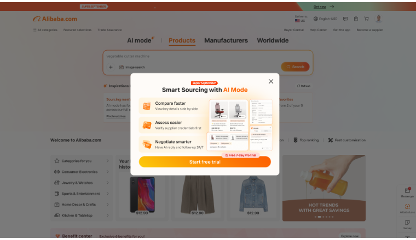The height and width of the screenshot is (240, 416).
Task: Click Explore now in Benefit center
Action: [x=350, y=236]
